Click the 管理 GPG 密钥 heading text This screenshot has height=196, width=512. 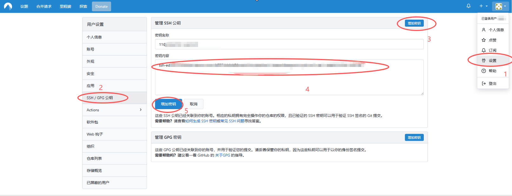tap(168, 137)
